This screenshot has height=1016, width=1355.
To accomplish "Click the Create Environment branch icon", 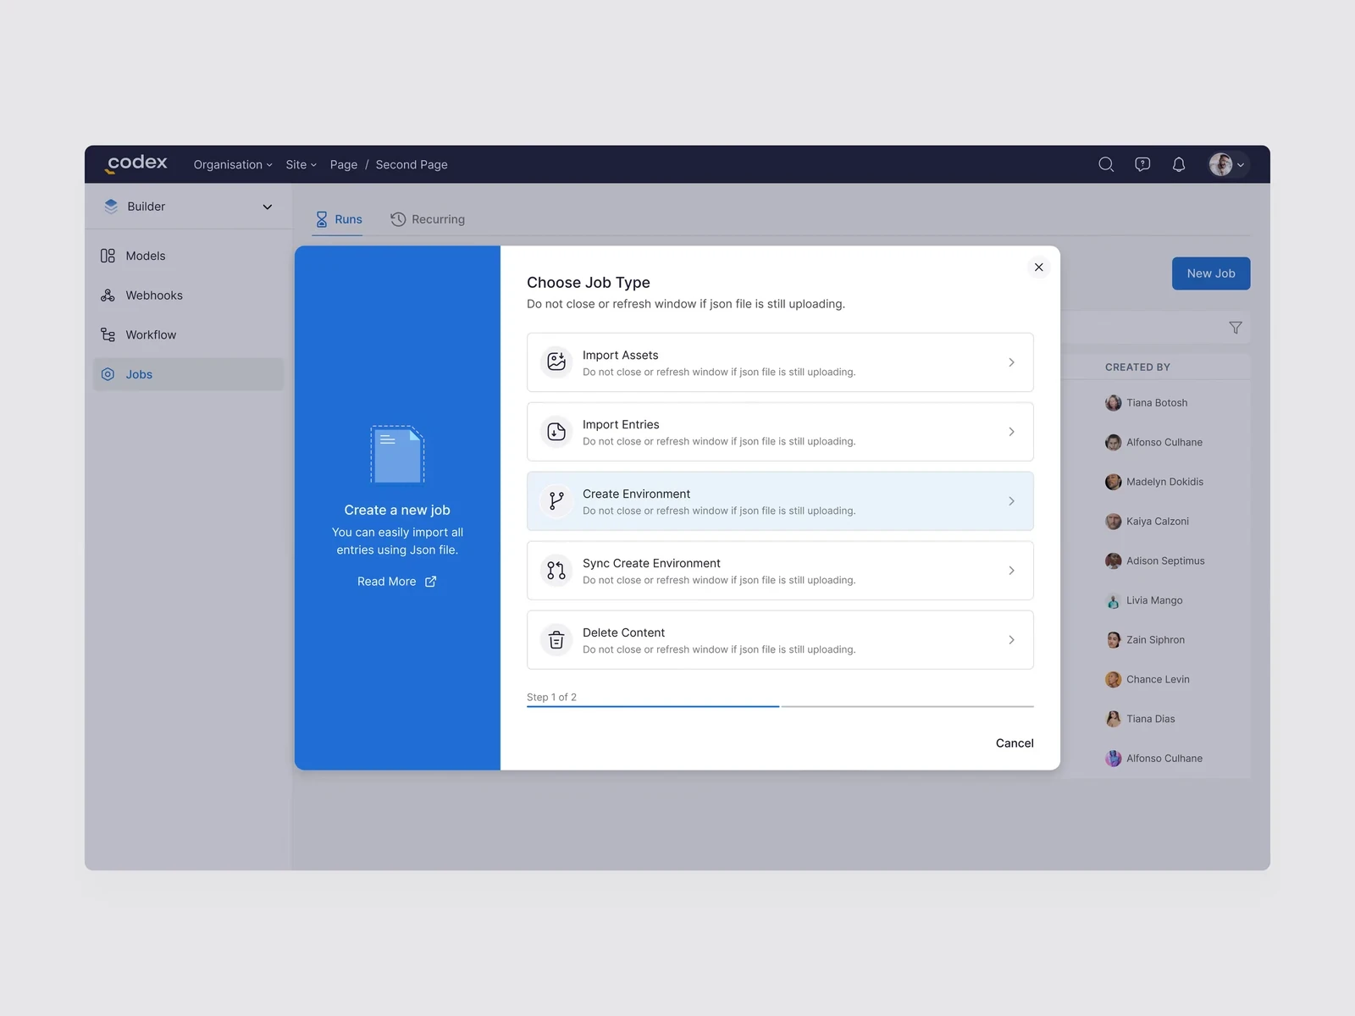I will (x=556, y=501).
